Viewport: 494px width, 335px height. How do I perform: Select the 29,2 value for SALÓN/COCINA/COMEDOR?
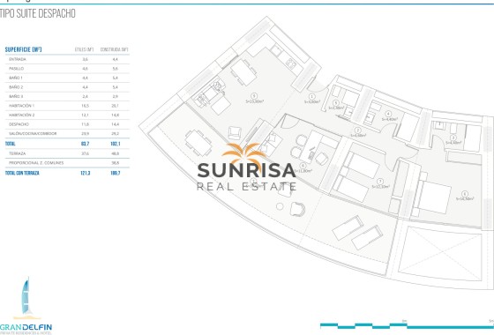coord(116,133)
